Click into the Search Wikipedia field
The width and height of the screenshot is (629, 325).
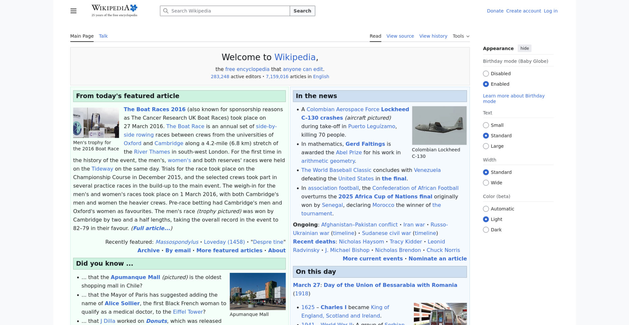(229, 11)
